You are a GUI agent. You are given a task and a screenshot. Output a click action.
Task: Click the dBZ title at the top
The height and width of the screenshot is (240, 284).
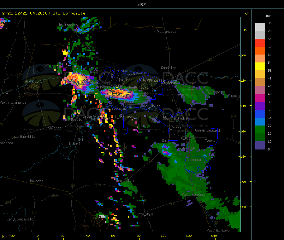[142, 5]
